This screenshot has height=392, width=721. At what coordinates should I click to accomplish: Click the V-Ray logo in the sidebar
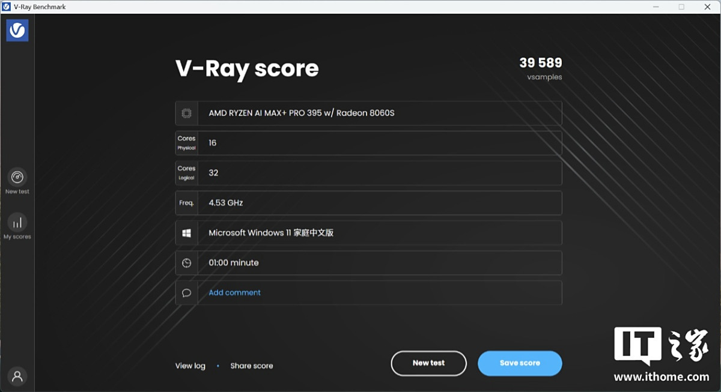17,30
